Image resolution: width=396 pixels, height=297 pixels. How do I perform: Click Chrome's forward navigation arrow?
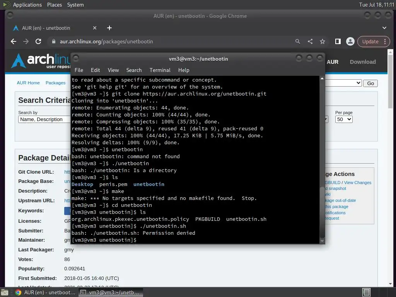(x=26, y=41)
